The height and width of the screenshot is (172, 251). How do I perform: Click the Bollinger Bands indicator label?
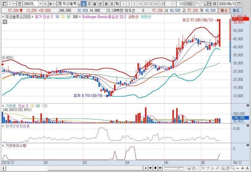coord(104,17)
